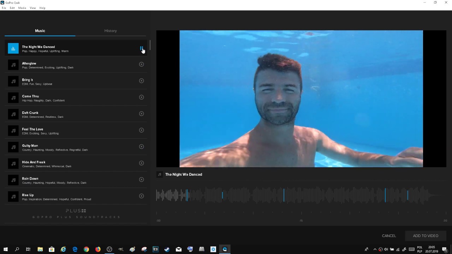Open the Help menu

pos(42,8)
